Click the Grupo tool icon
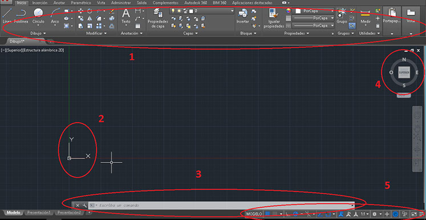426x220 pixels. (x=342, y=15)
